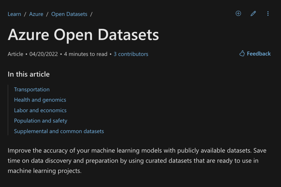
Task: Go to Population and safety section
Action: (x=41, y=121)
